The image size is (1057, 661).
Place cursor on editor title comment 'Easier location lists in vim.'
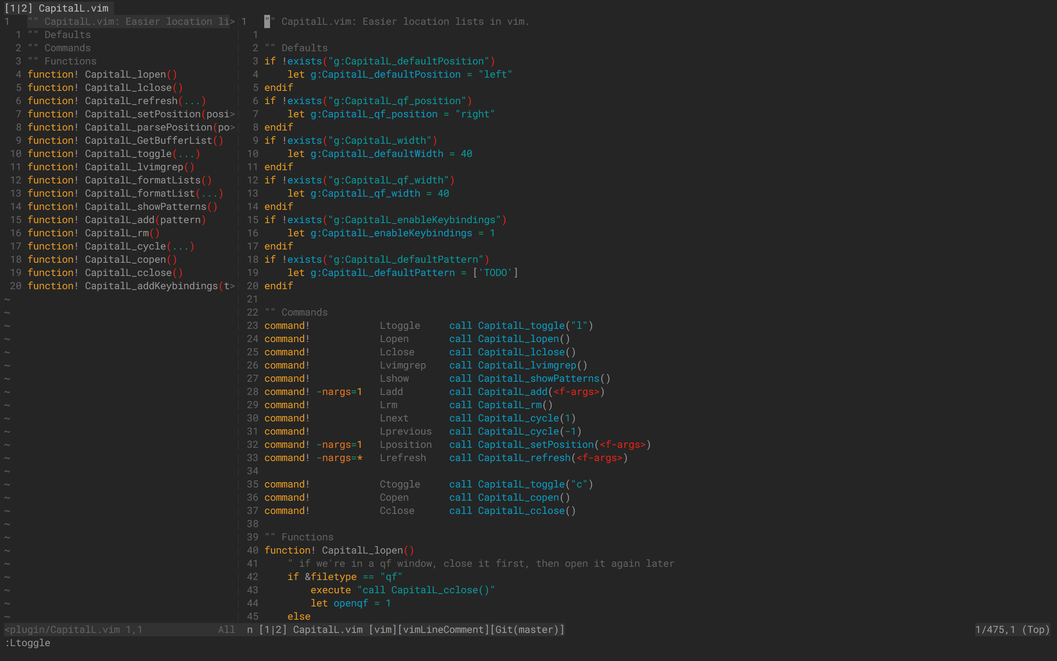446,21
